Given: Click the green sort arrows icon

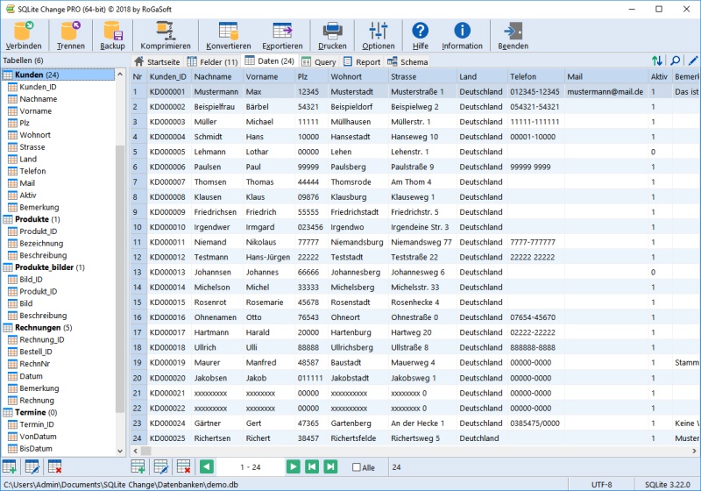Looking at the screenshot, I should pyautogui.click(x=657, y=61).
